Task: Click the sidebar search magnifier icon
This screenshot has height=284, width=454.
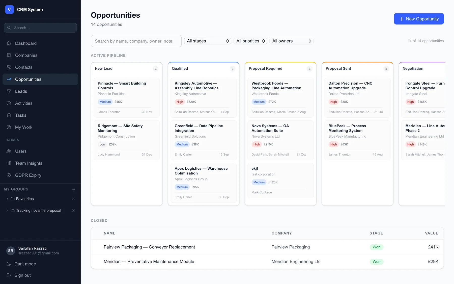Action: point(9,28)
